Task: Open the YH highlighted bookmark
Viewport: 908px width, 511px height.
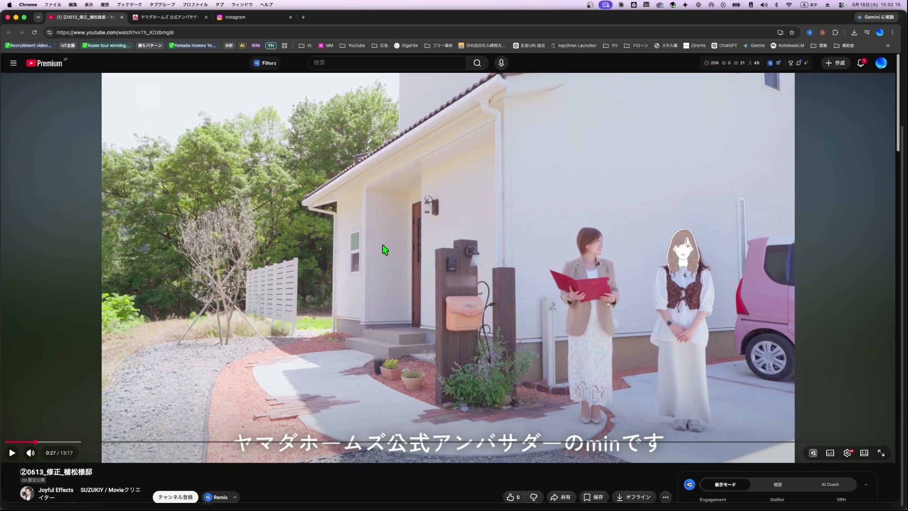Action: [271, 45]
